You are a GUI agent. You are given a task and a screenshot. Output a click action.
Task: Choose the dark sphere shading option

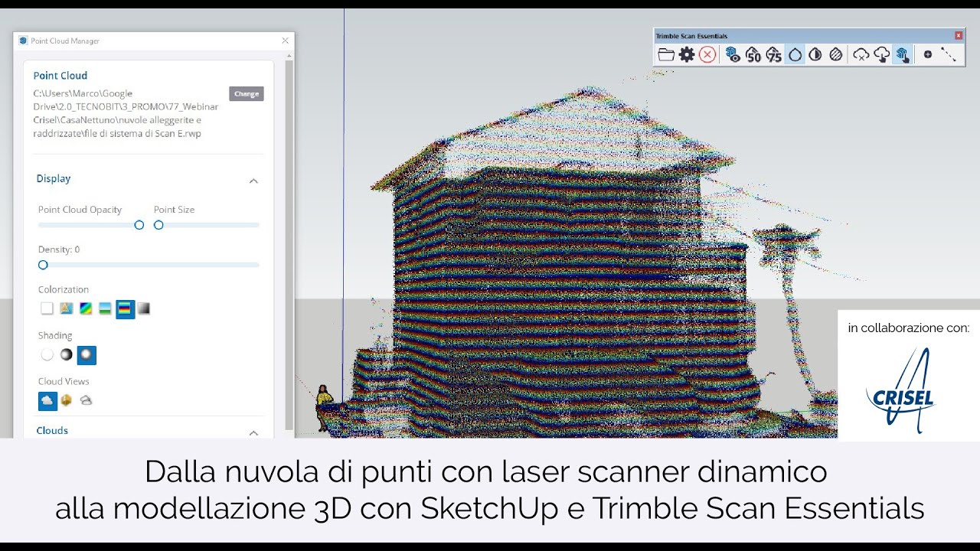67,354
